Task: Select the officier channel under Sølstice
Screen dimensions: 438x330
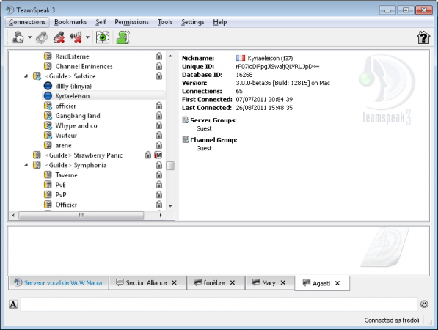Action: [x=65, y=106]
